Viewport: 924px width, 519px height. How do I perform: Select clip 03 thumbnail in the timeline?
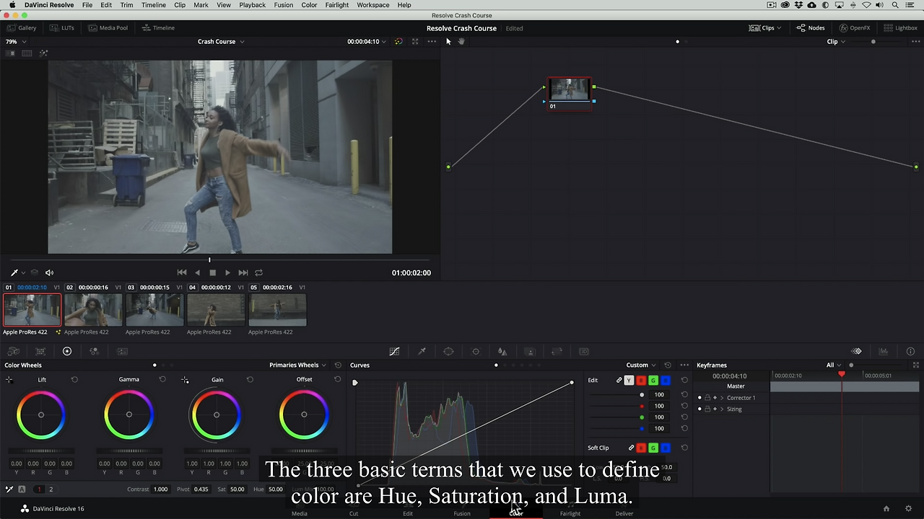pos(154,310)
